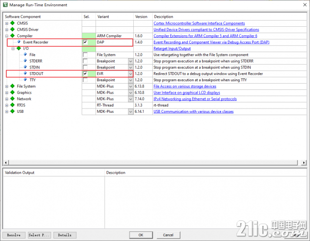This screenshot has height=241, width=310.
Task: Click the Network green diamond icon
Action: point(12,99)
